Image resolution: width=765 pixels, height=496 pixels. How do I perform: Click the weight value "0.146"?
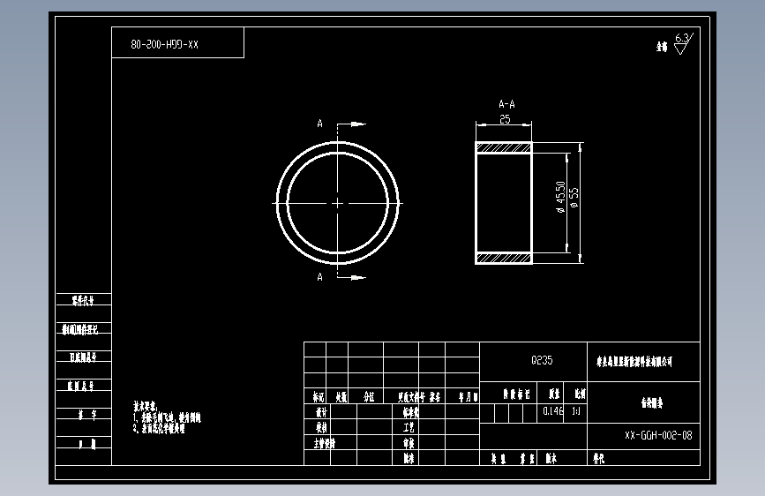(x=552, y=411)
